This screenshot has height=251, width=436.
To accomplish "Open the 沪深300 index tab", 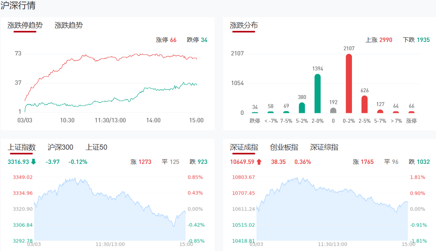I will [x=60, y=147].
